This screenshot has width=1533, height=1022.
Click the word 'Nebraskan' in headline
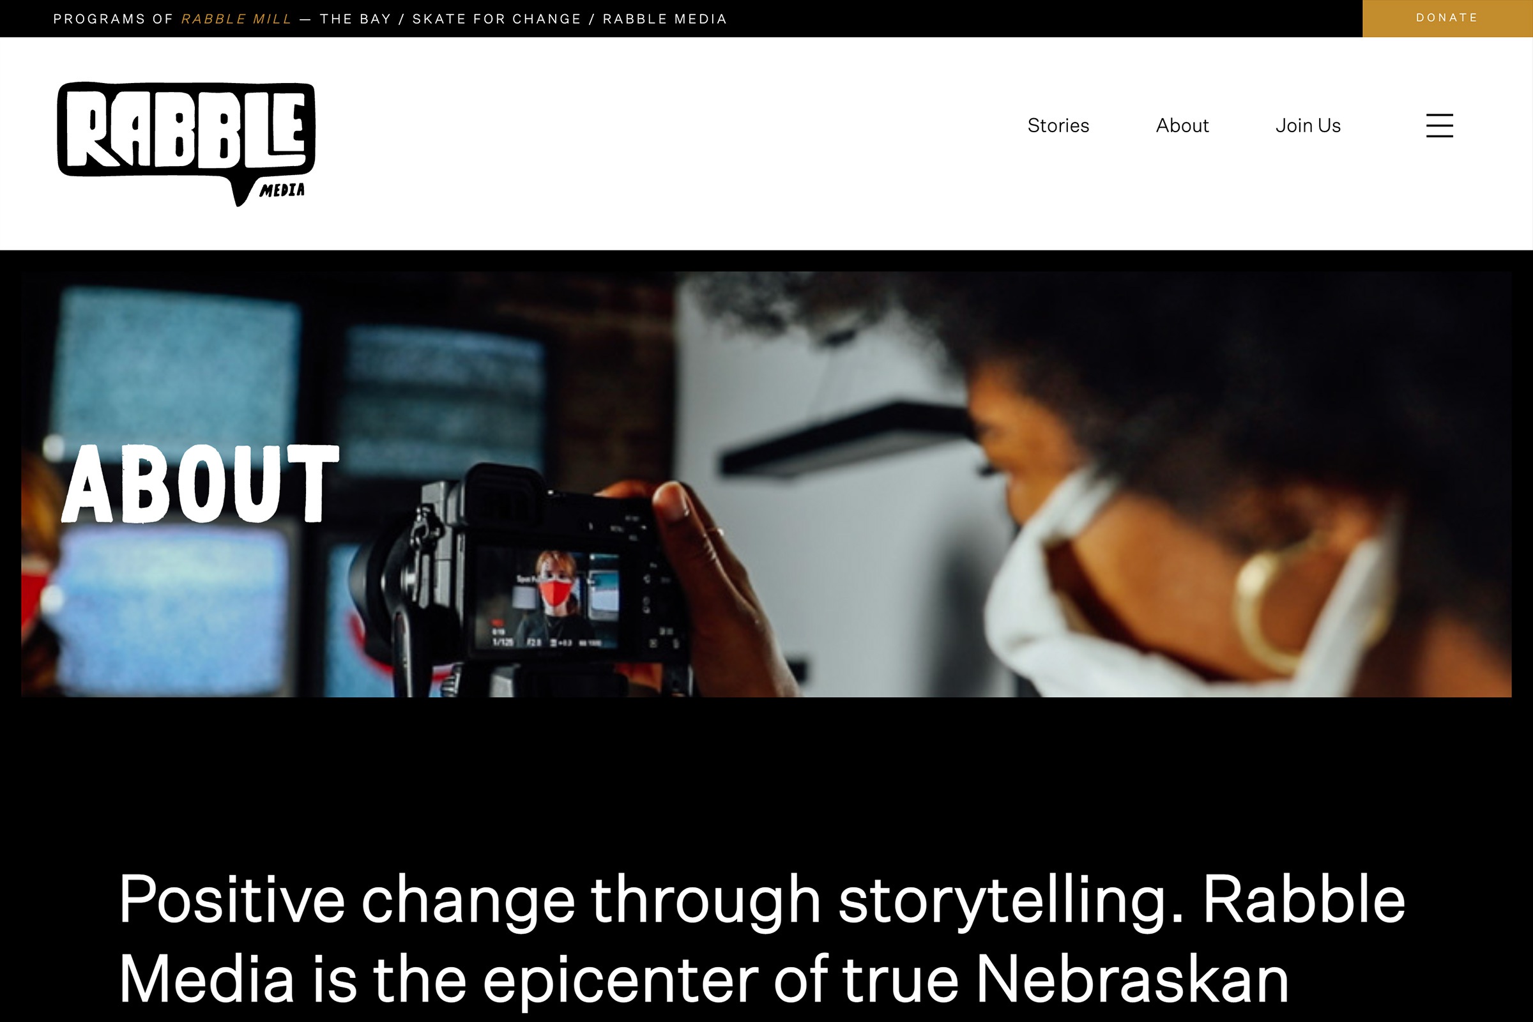click(x=1131, y=979)
